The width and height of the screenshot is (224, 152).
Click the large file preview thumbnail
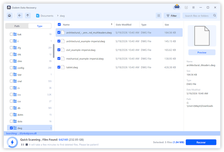click(x=202, y=36)
